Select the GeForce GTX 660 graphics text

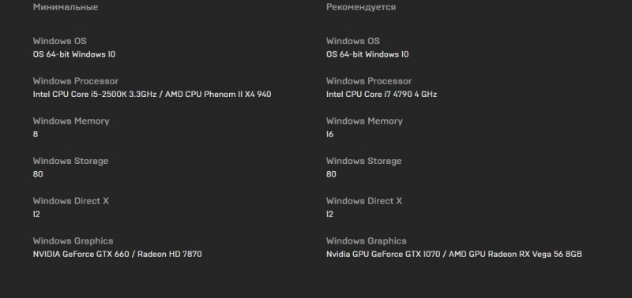click(x=117, y=254)
